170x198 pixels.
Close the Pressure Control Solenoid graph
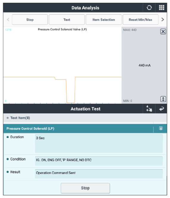[x=163, y=32]
